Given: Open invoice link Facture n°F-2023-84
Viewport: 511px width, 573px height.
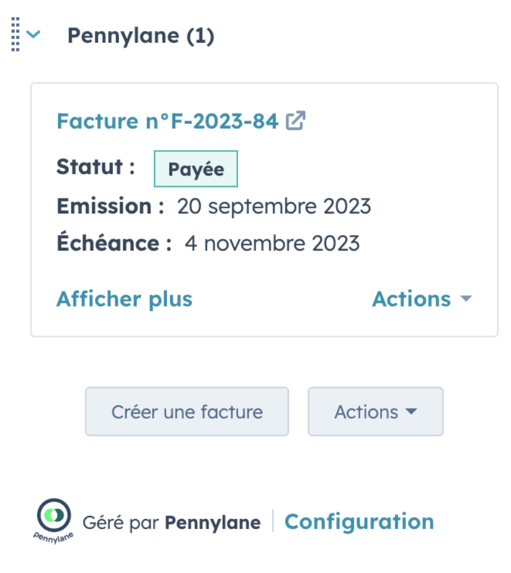Looking at the screenshot, I should click(x=167, y=121).
